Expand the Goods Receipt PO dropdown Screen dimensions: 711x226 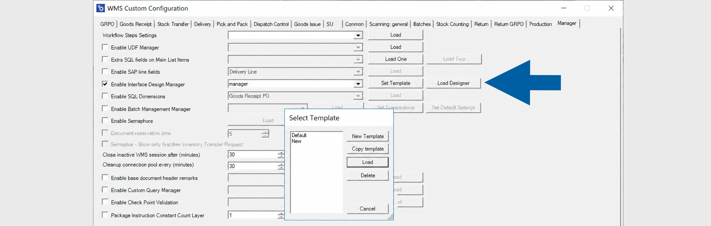click(x=358, y=96)
